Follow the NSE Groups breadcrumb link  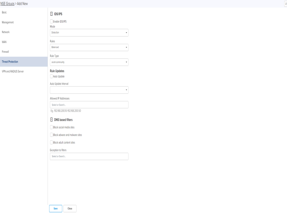(9, 4)
